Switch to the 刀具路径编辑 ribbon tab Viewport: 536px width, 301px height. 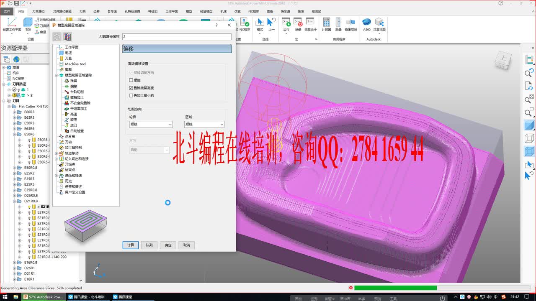[62, 11]
